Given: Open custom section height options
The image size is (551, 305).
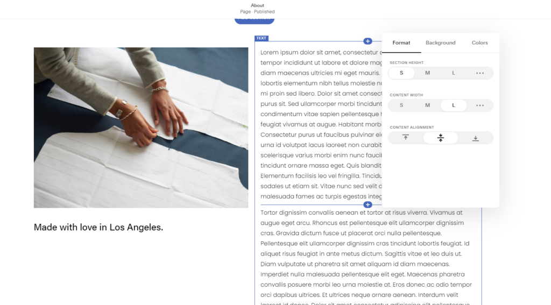Looking at the screenshot, I should coord(479,73).
